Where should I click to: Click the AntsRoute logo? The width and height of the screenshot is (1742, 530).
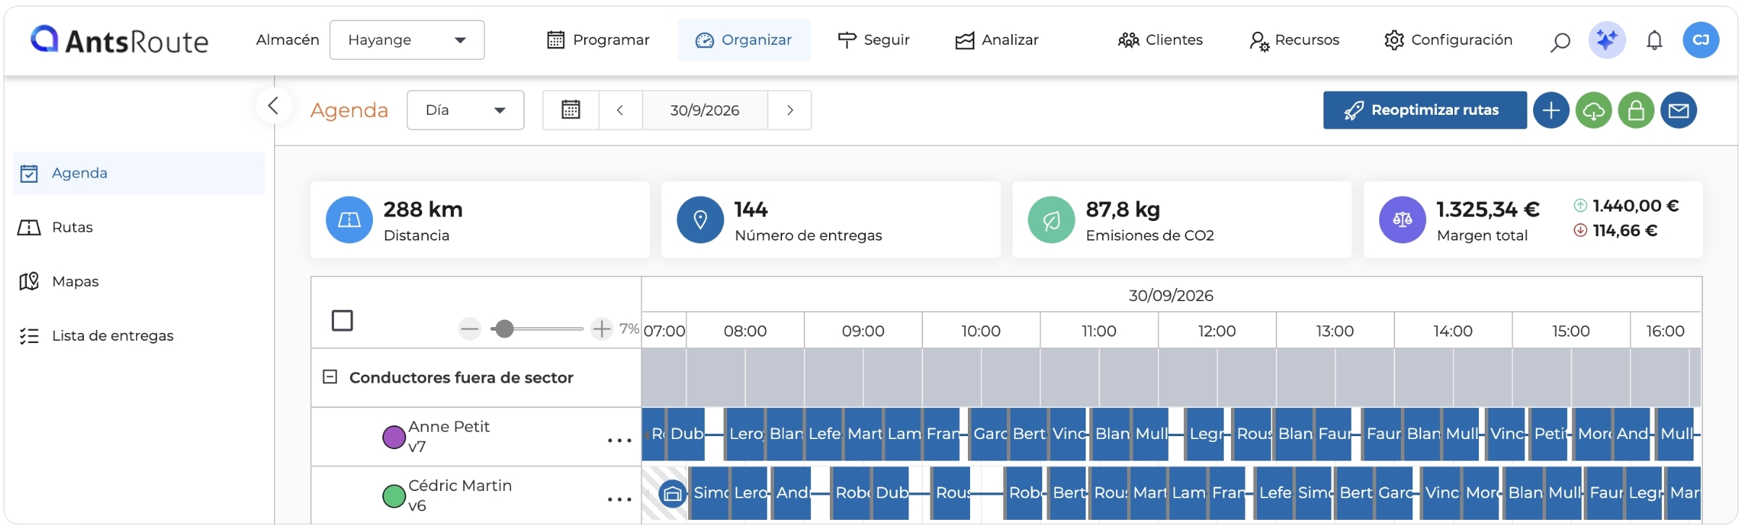[x=119, y=40]
